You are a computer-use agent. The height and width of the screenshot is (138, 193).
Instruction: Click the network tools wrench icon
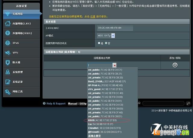(8, 92)
